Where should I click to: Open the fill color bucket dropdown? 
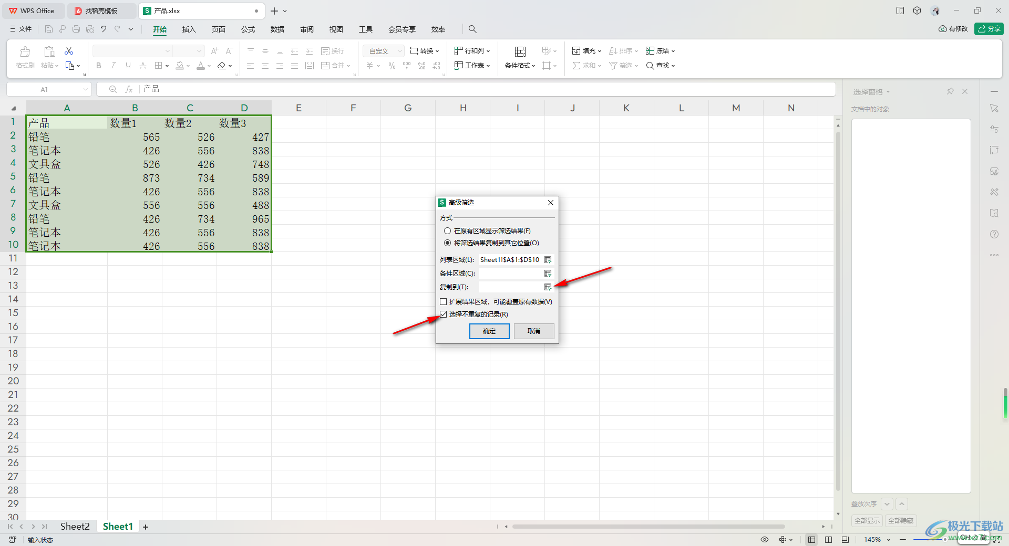pos(188,66)
